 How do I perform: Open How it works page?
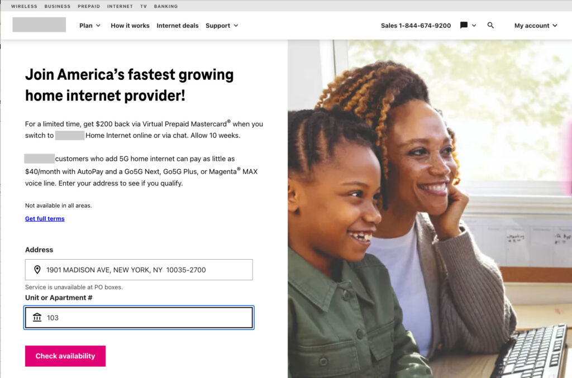pos(130,26)
